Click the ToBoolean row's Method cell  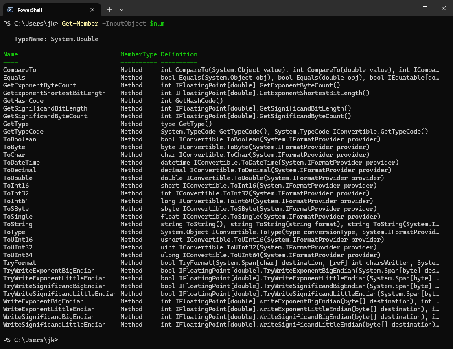pos(131,139)
